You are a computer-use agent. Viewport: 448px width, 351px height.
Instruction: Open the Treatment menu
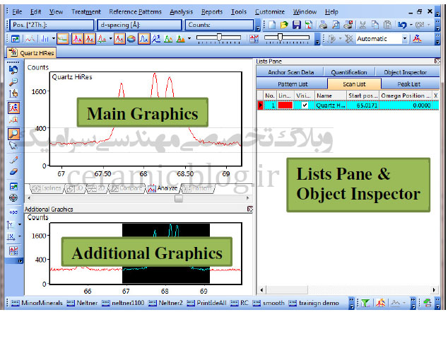coord(86,12)
